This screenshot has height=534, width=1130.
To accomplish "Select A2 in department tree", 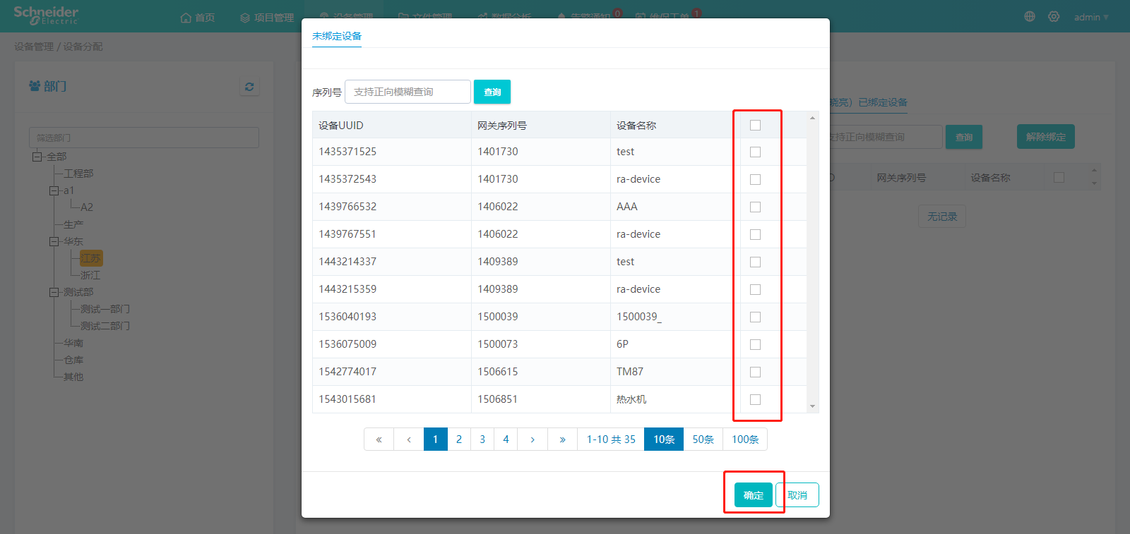I will point(87,207).
